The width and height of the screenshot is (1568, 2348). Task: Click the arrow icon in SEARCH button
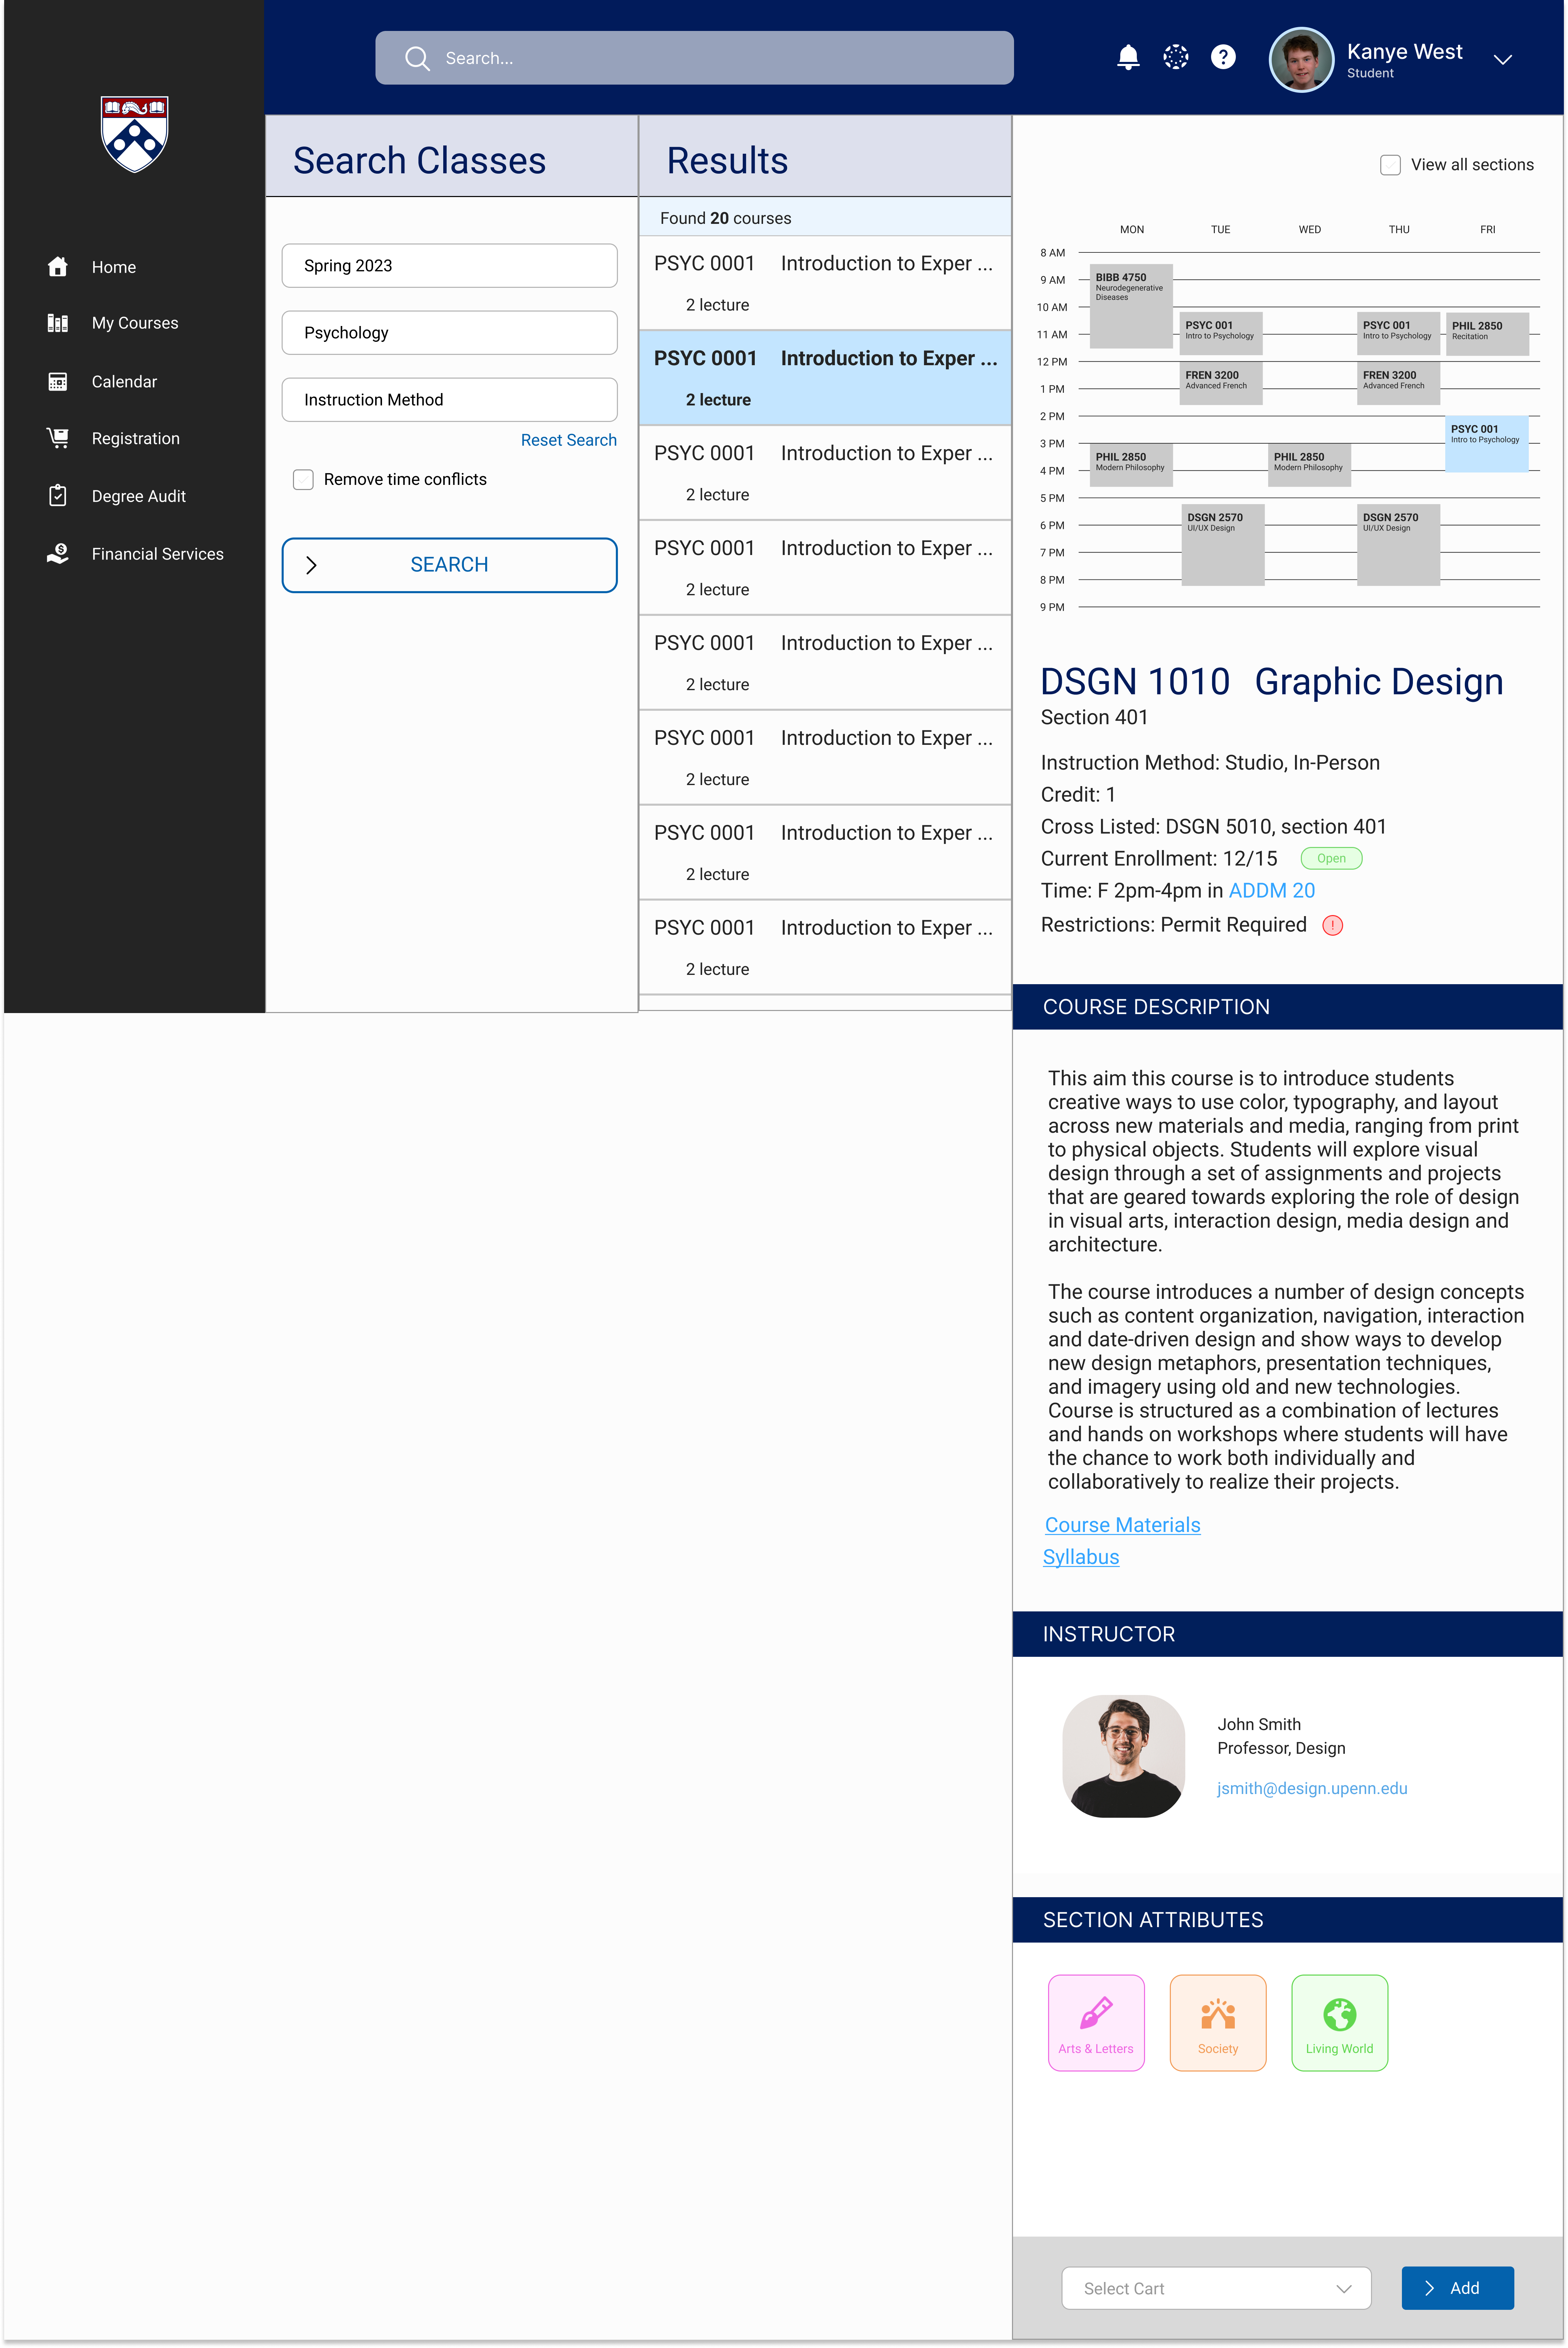pyautogui.click(x=311, y=565)
